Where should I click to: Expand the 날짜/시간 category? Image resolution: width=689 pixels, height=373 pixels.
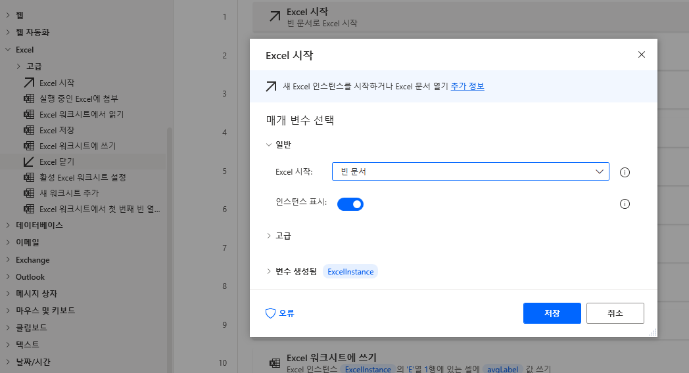tap(8, 362)
